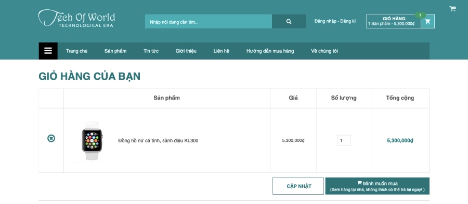468x204 pixels.
Task: Open the Đăng nhập - Đăng kí link
Action: tap(335, 21)
